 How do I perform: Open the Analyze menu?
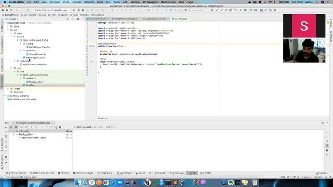coord(76,2)
